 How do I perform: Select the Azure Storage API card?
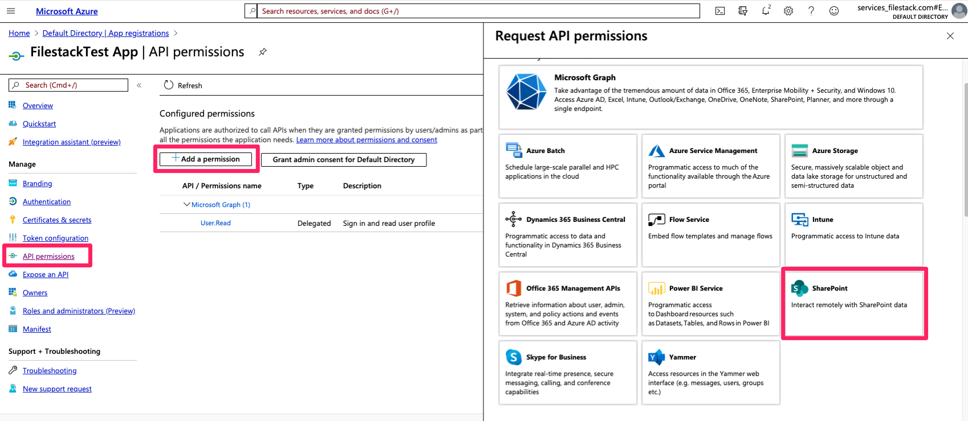pyautogui.click(x=854, y=166)
